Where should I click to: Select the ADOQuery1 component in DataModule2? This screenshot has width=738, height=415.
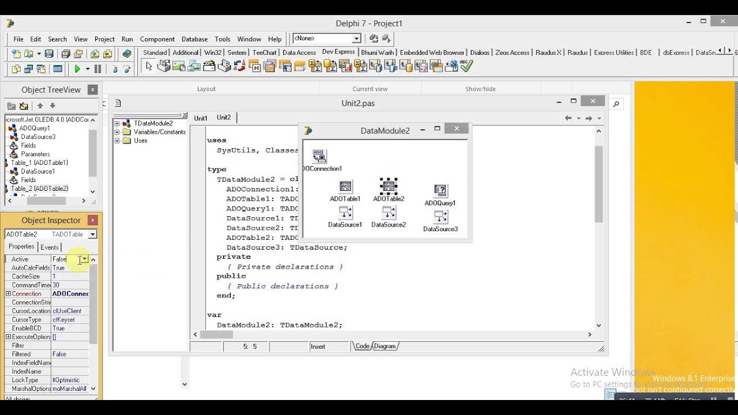point(440,191)
